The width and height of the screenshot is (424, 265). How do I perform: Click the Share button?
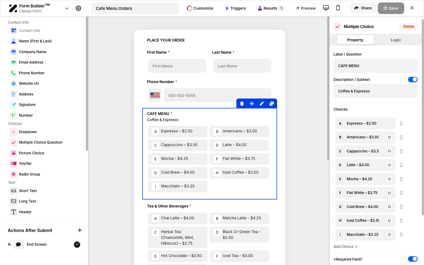363,8
